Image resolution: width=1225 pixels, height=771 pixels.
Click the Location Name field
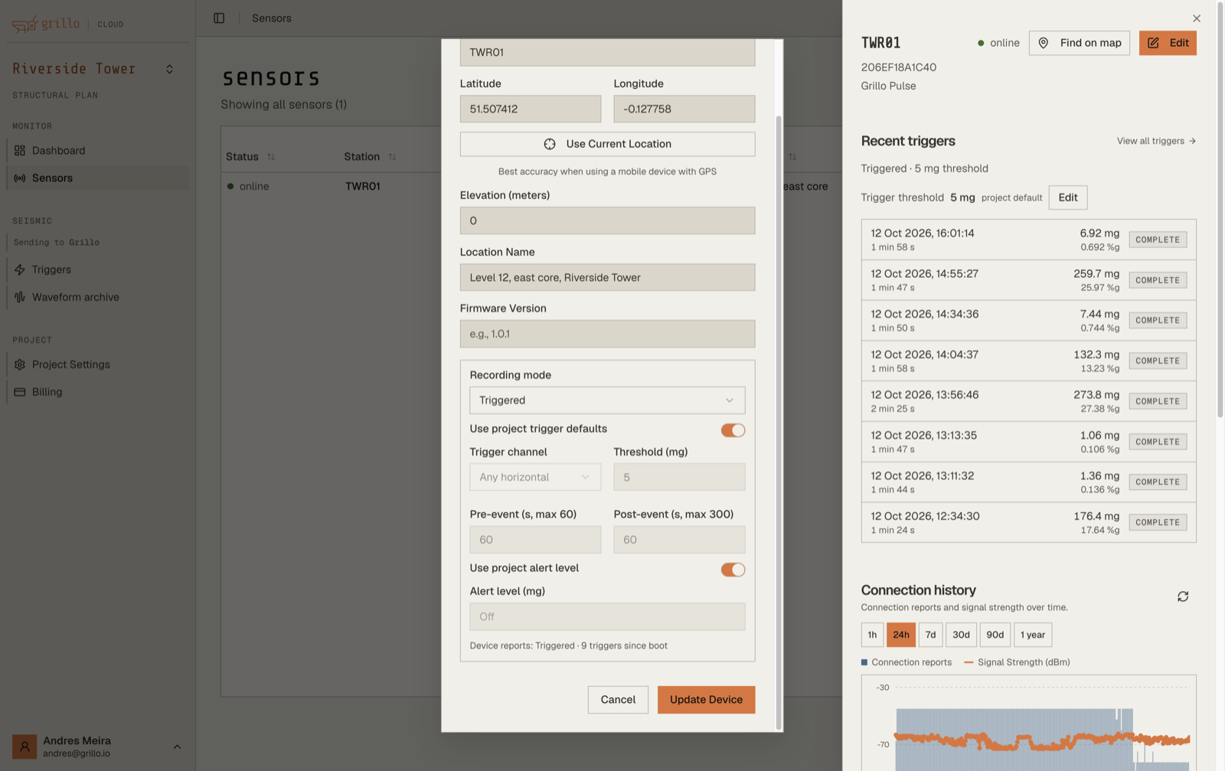pyautogui.click(x=607, y=277)
